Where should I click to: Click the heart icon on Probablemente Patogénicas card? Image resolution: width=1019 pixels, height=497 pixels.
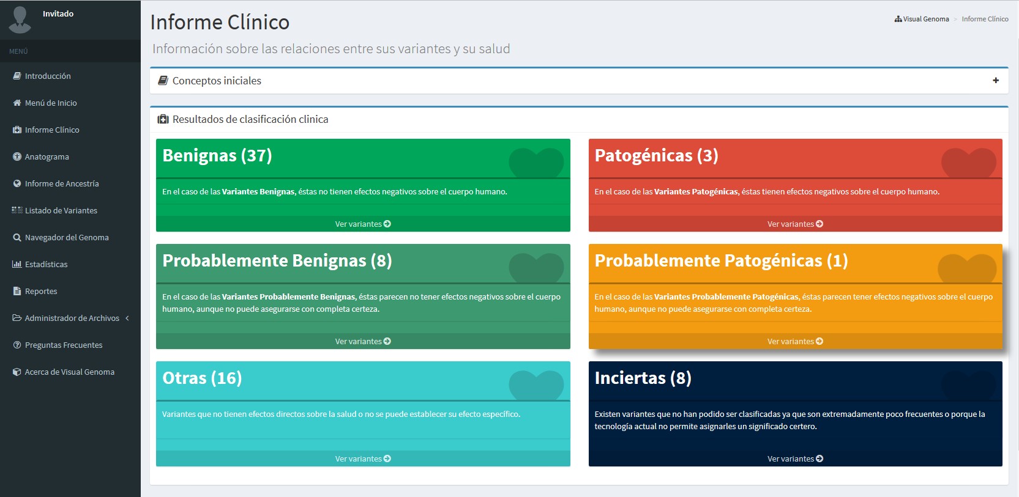pos(968,267)
